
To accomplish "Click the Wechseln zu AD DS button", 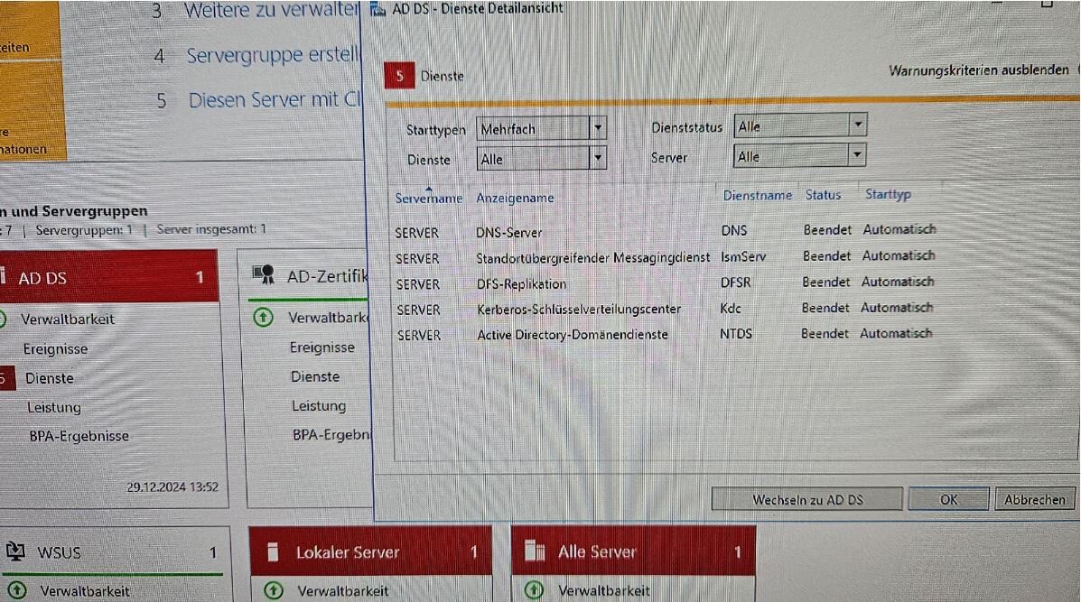I will coord(806,499).
